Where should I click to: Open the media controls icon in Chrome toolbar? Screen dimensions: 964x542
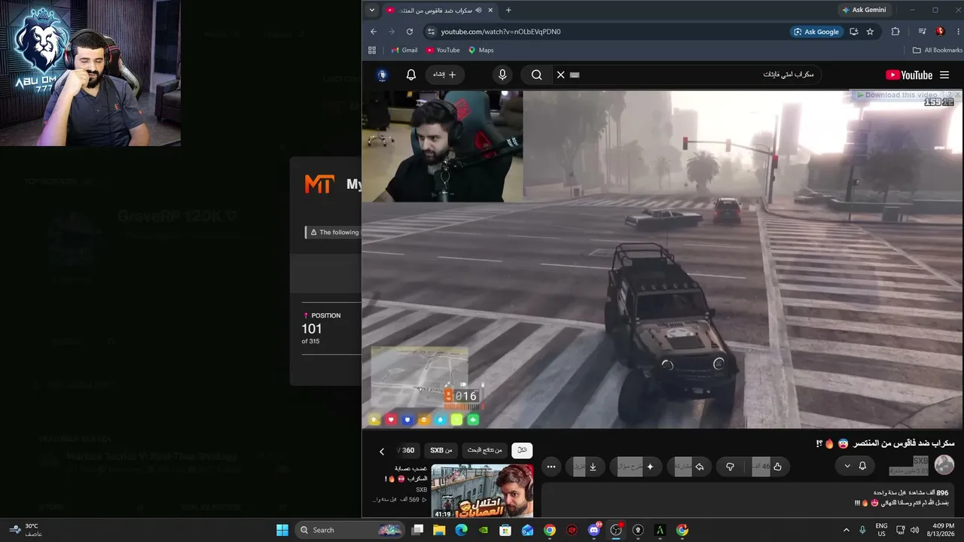(922, 32)
